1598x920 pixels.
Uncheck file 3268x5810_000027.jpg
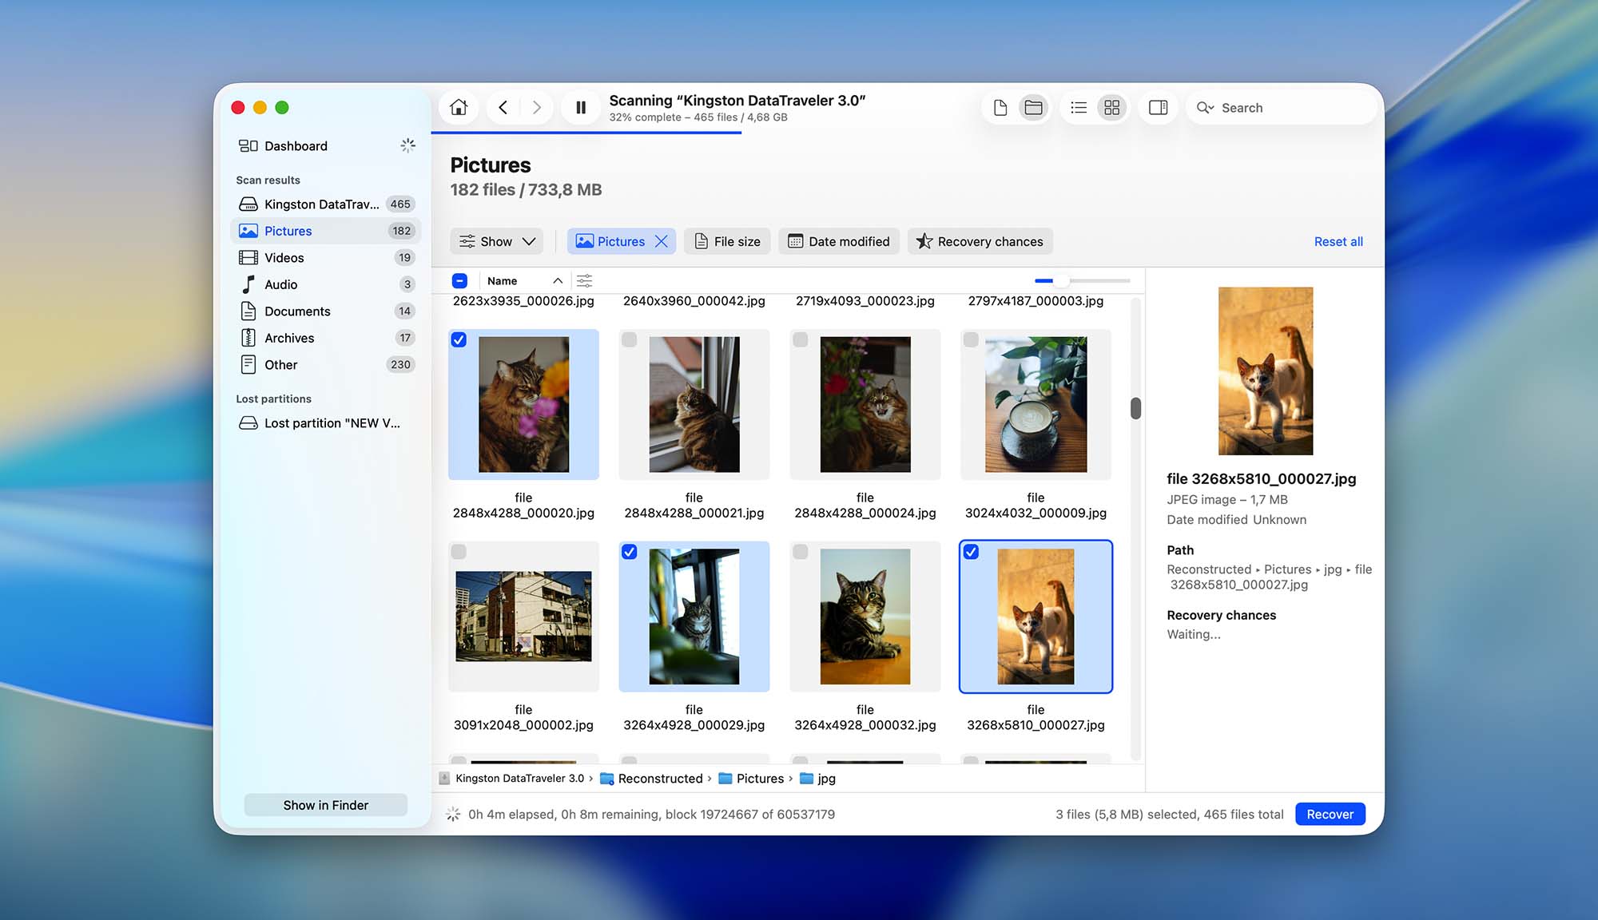[x=972, y=552]
